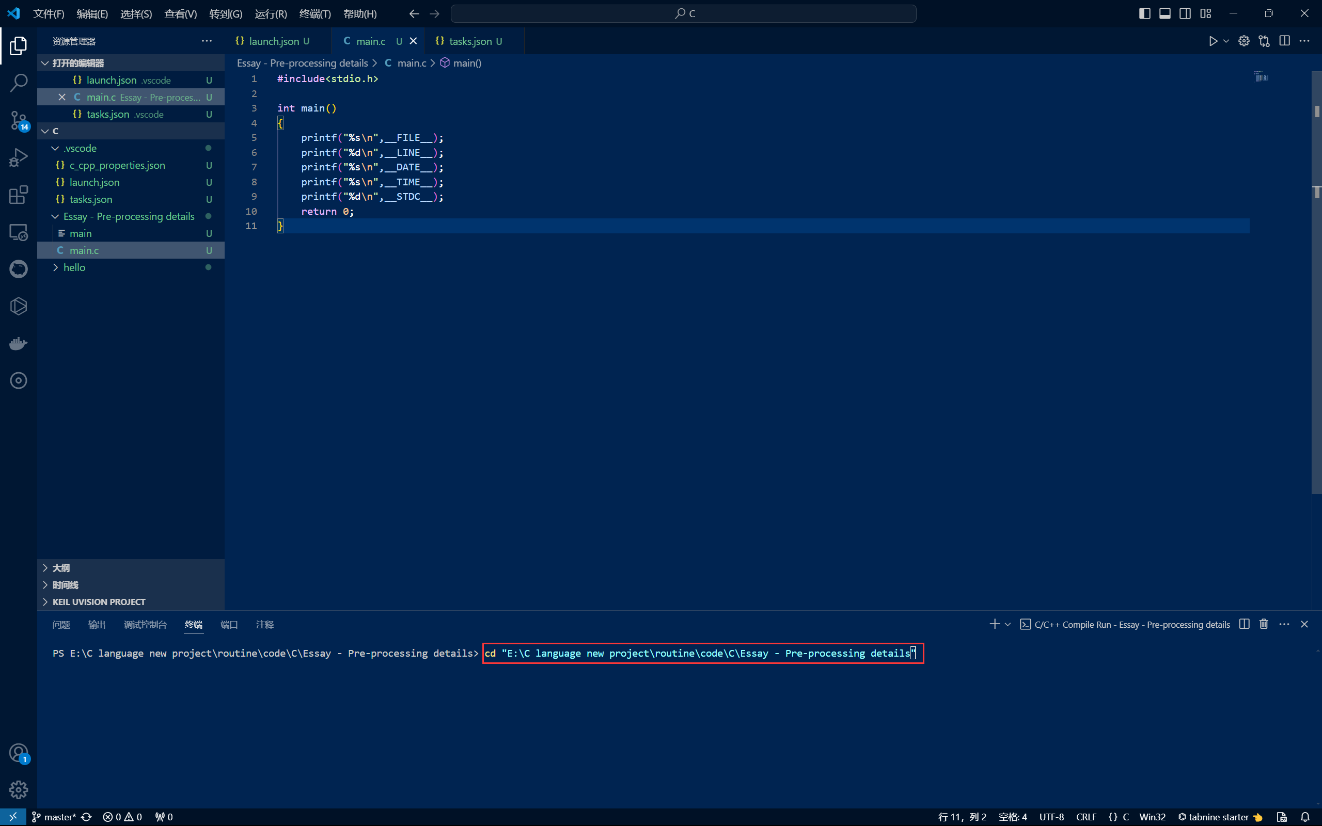Switch to tasks.json editor tab
This screenshot has height=826, width=1322.
coord(473,41)
